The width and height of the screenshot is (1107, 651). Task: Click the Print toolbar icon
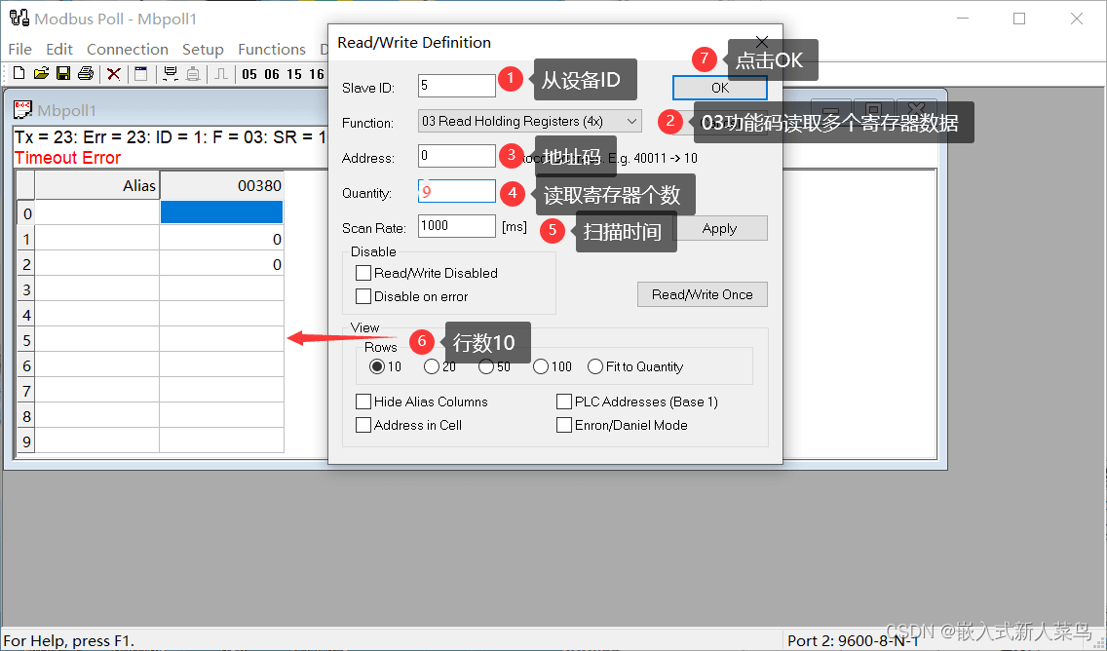click(86, 73)
